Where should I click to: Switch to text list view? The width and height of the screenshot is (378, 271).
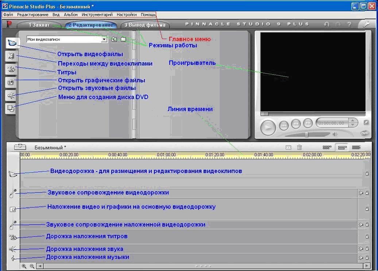(x=356, y=147)
